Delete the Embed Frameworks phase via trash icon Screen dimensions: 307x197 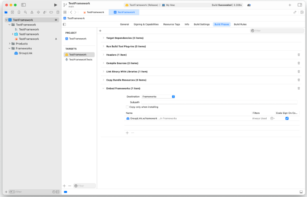tap(299, 89)
